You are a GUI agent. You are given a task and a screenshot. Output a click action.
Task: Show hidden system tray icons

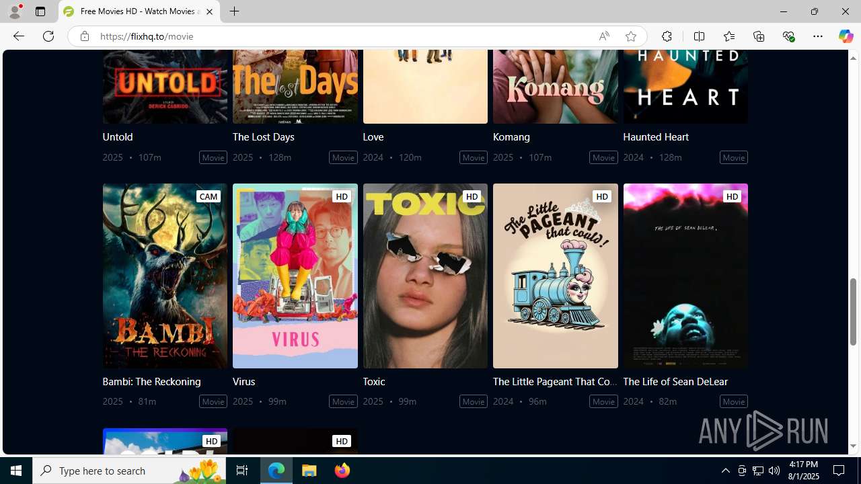coord(725,471)
